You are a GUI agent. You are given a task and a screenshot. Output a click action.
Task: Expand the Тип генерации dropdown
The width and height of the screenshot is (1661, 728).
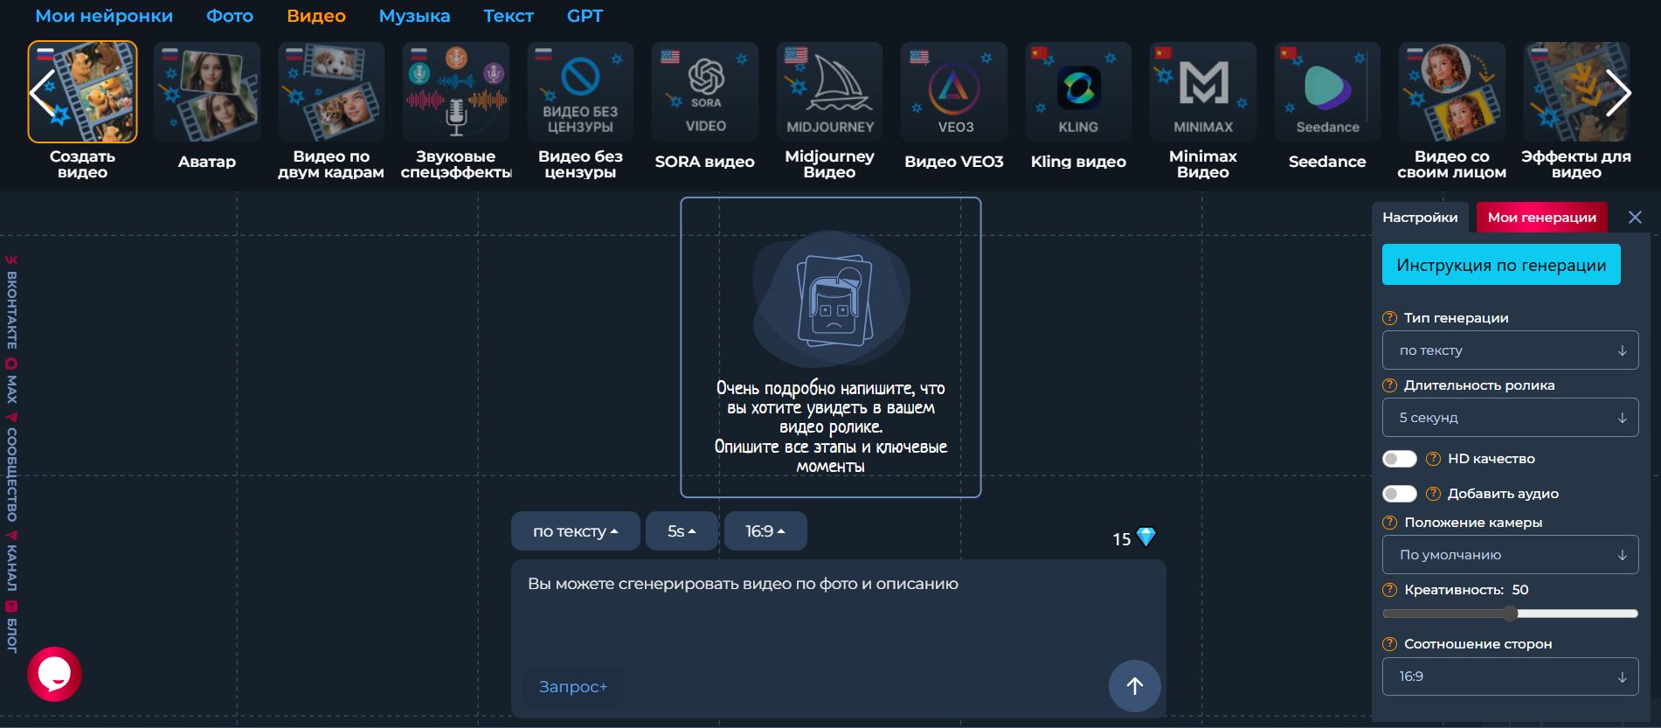coord(1510,350)
